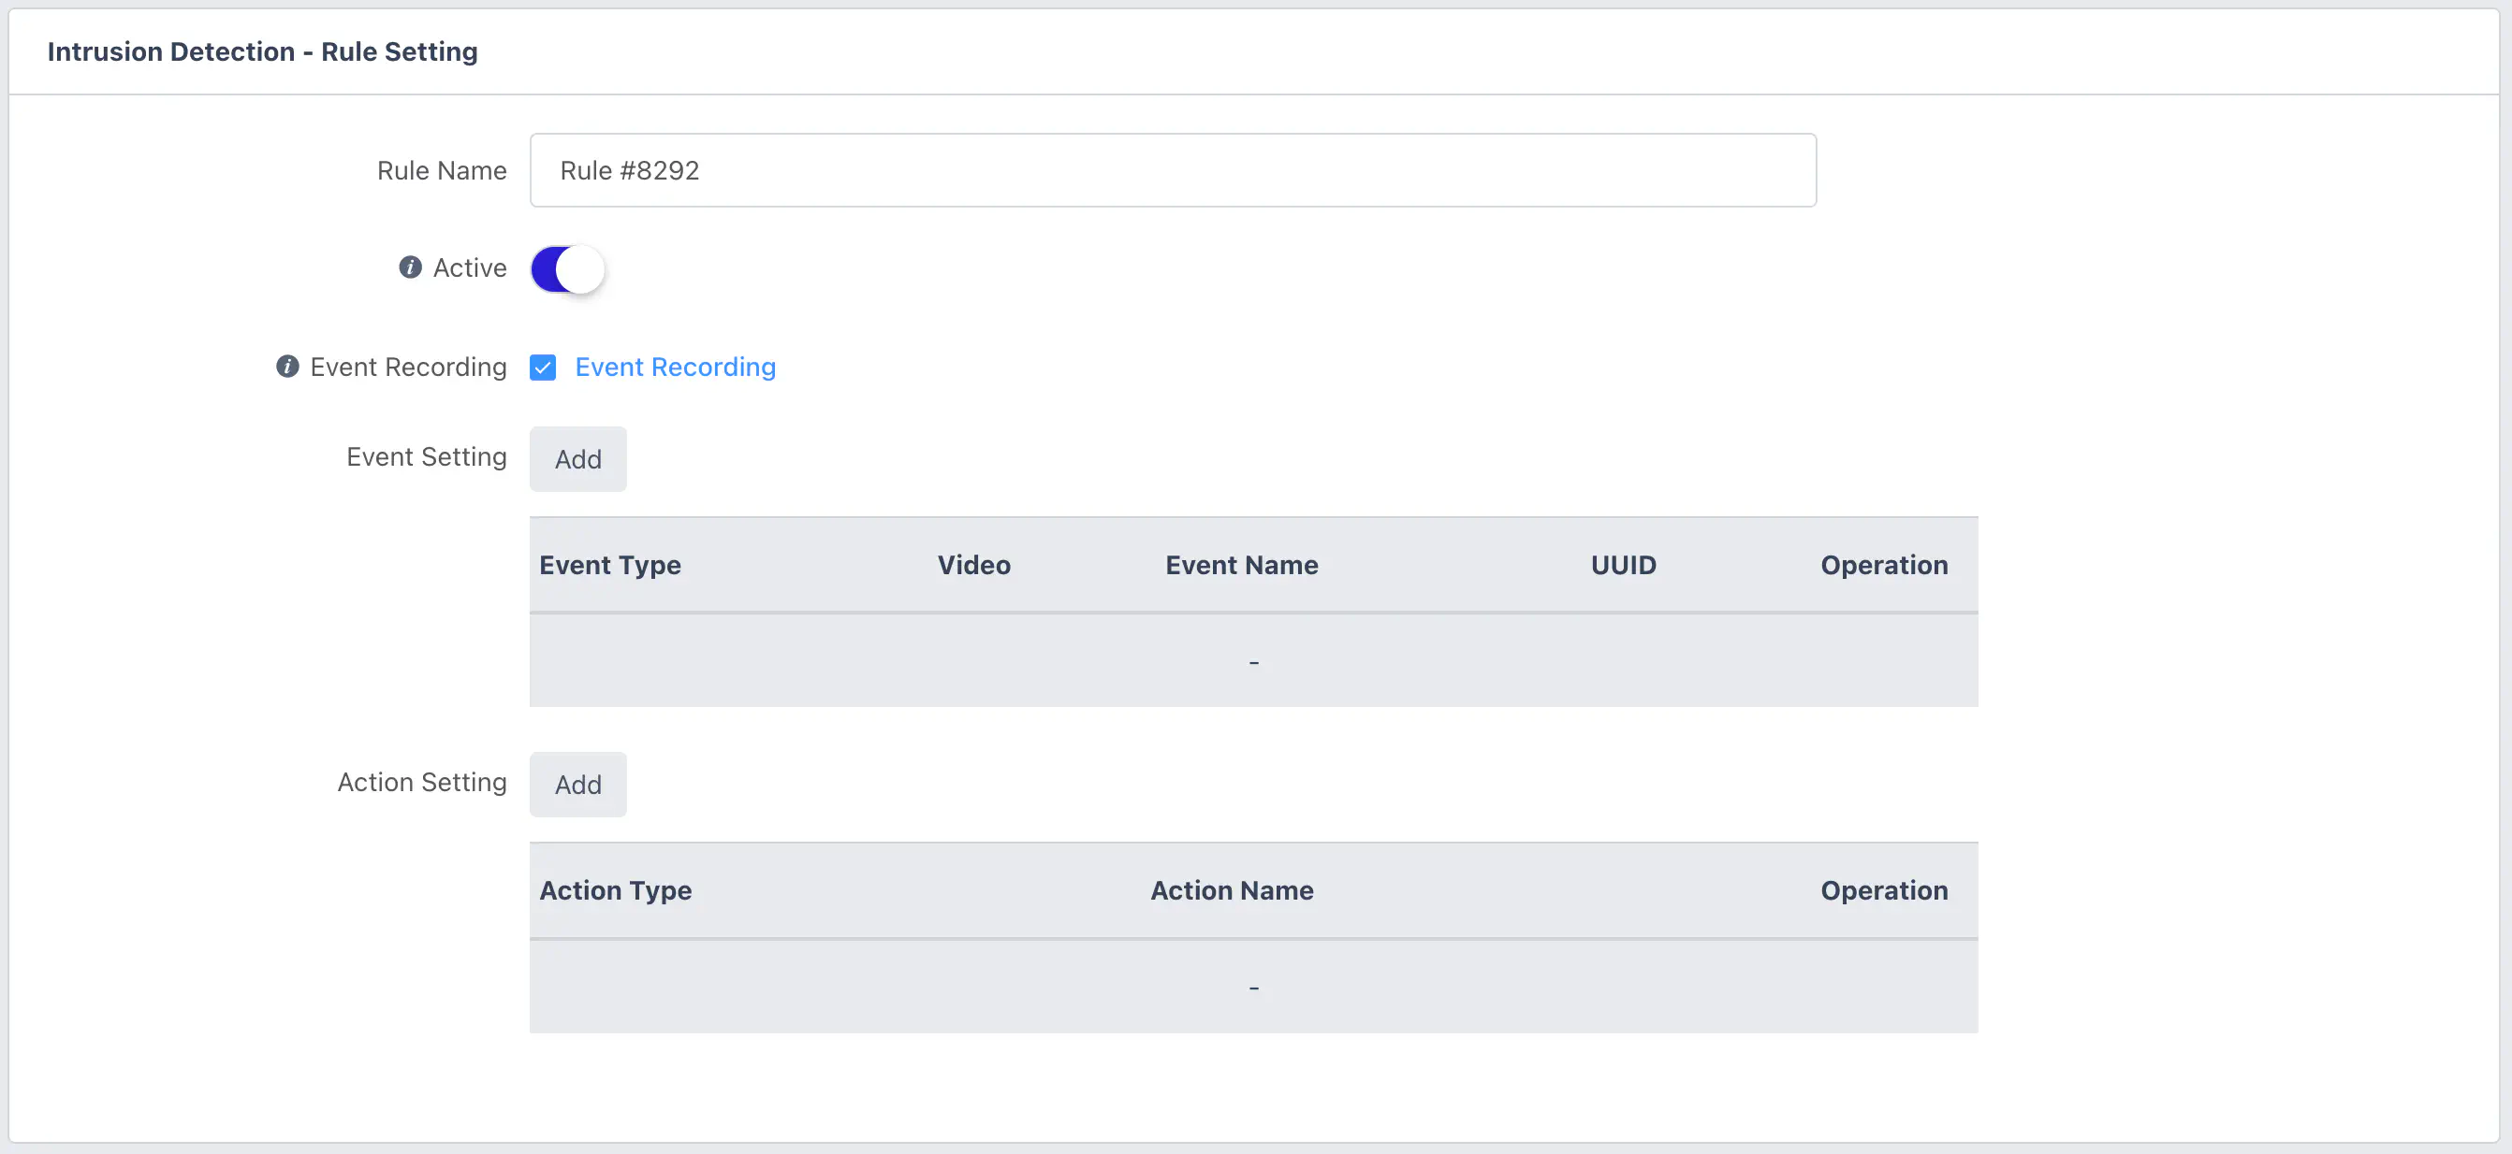Toggle the Active switch off

tap(567, 269)
